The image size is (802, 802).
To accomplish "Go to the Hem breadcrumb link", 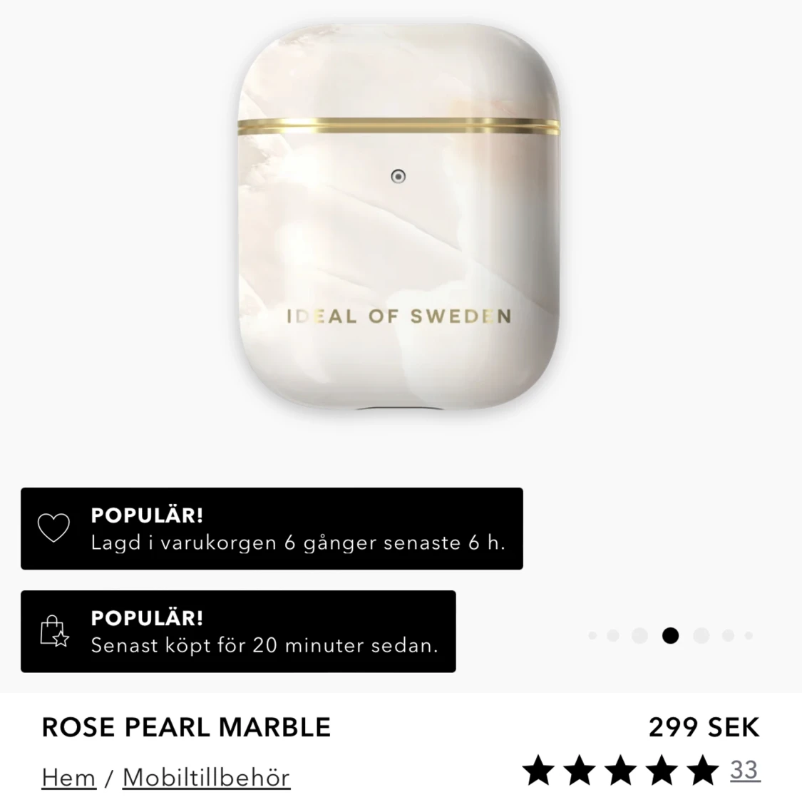I will [x=69, y=778].
